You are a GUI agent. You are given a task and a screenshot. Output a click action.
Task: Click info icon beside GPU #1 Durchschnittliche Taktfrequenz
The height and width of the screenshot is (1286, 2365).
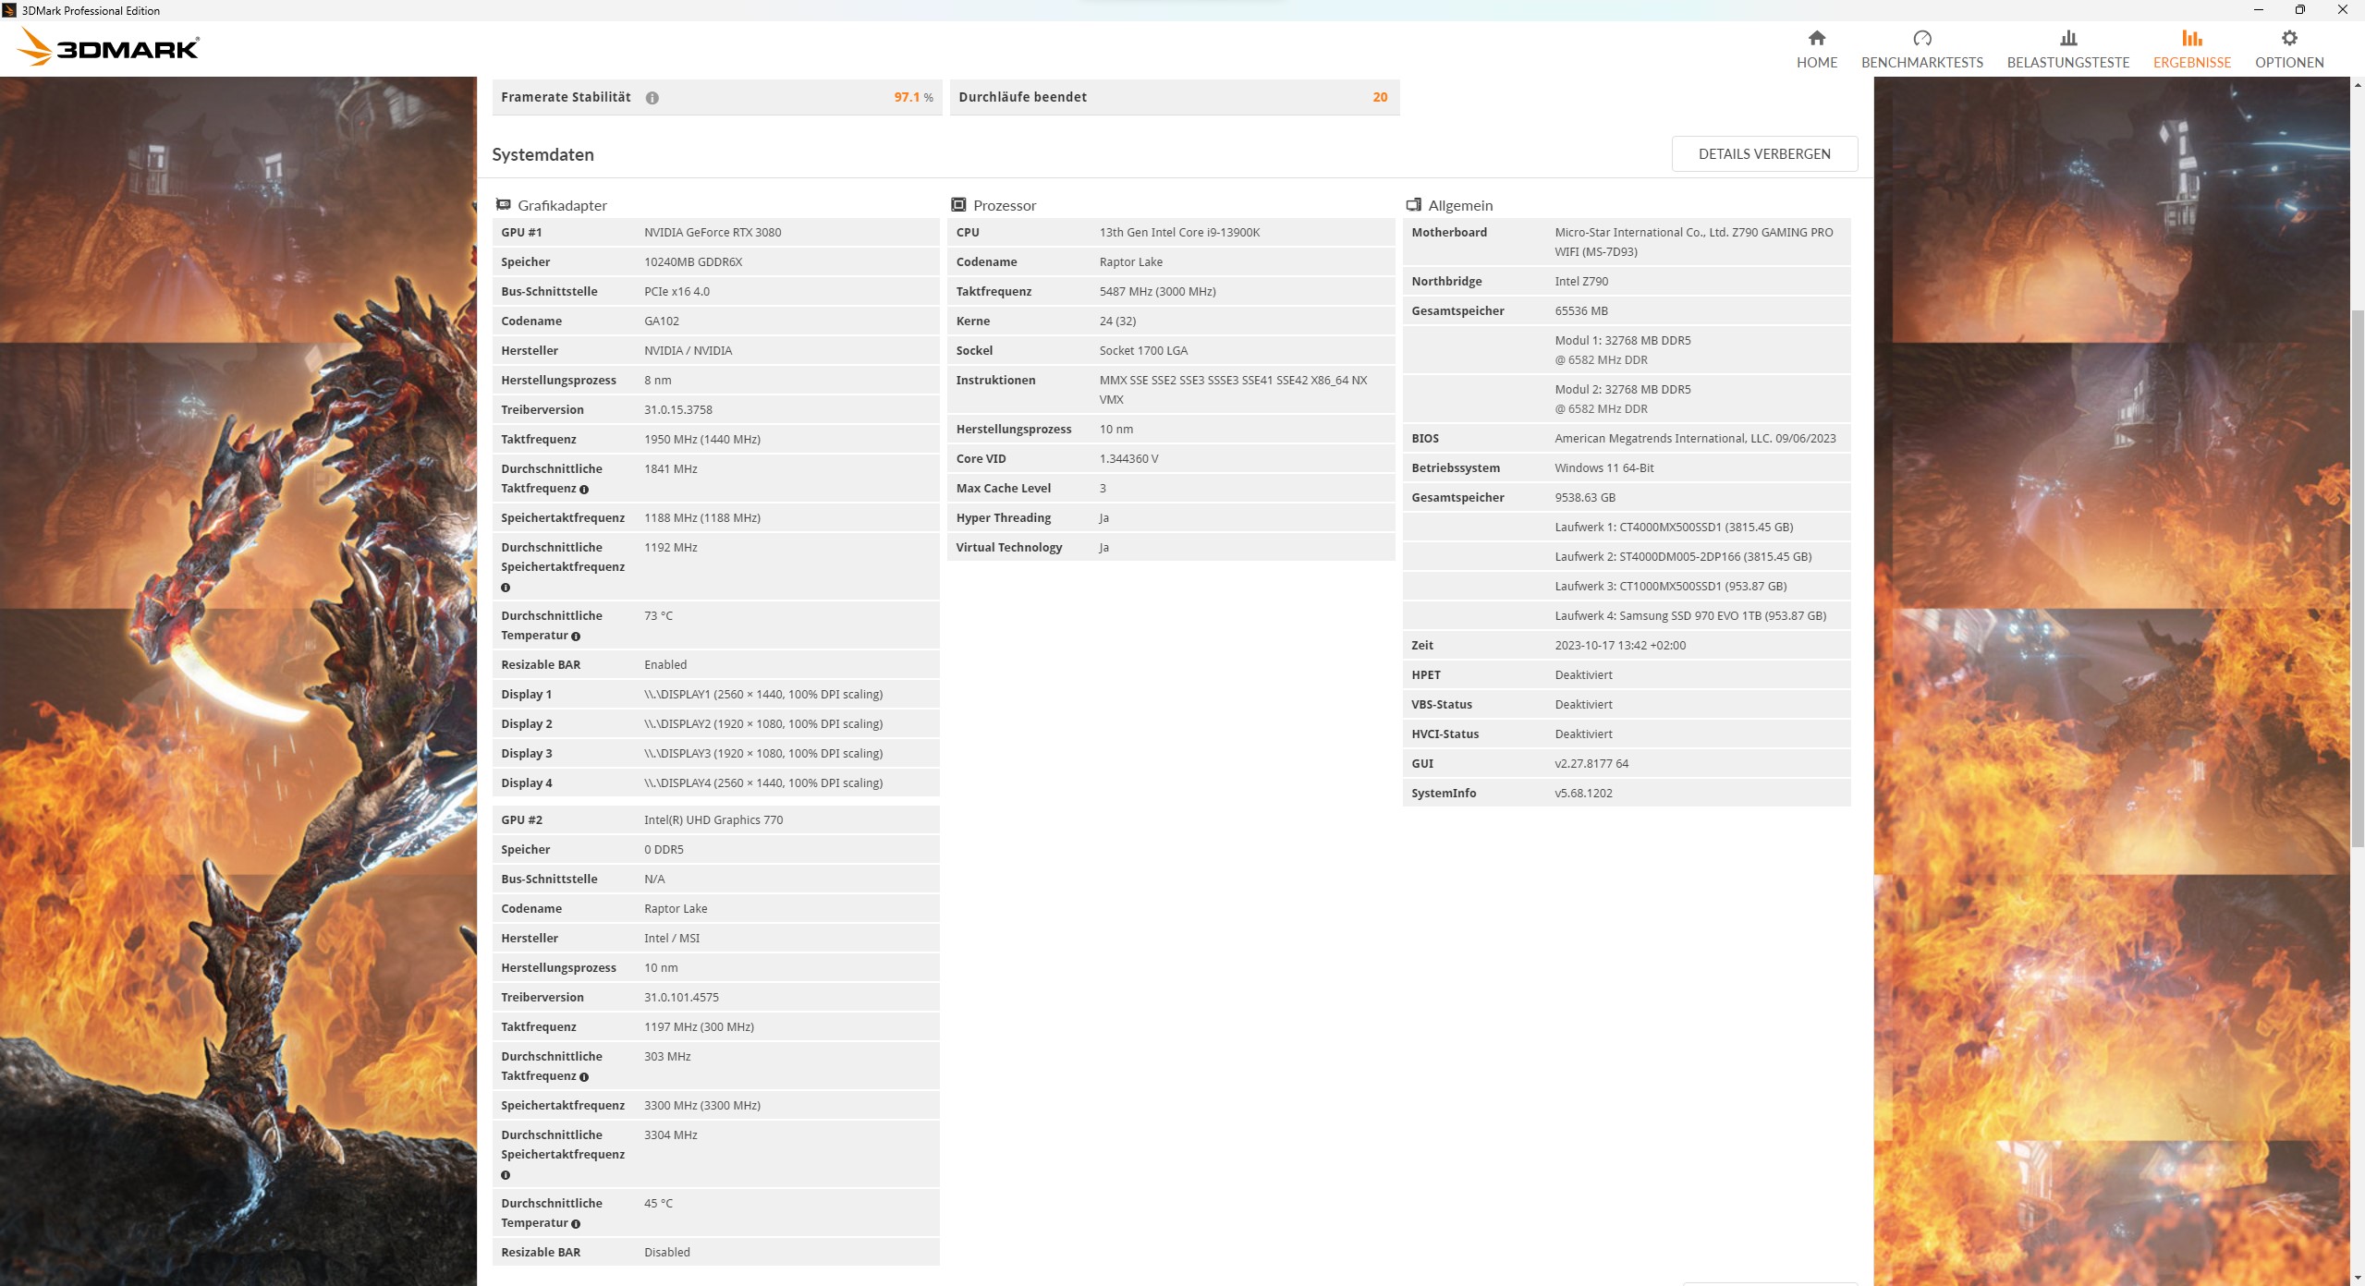(x=583, y=490)
